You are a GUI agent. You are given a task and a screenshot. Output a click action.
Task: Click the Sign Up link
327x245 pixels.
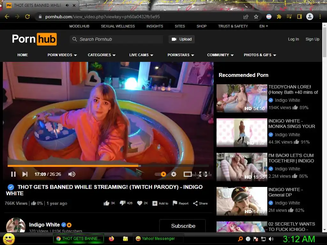(312, 39)
